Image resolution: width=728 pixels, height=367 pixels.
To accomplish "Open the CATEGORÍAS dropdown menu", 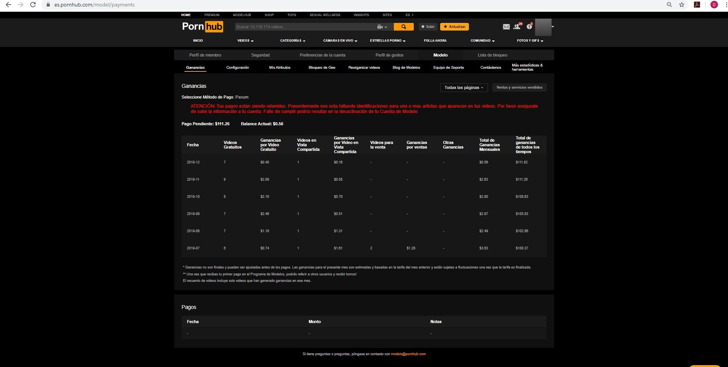I will coord(292,40).
